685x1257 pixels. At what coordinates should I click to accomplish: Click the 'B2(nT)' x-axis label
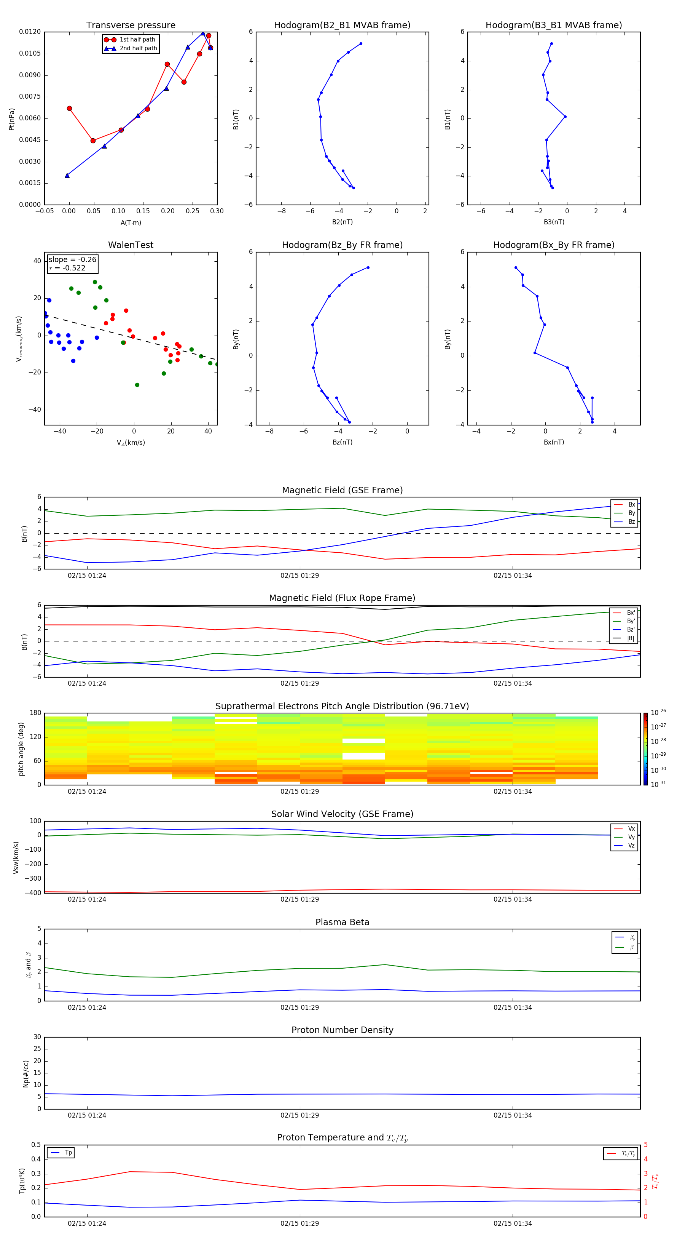click(x=342, y=222)
